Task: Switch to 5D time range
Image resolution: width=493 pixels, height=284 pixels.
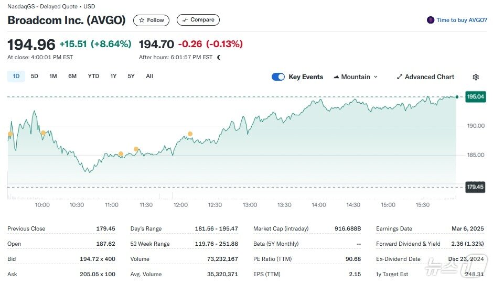Action: pyautogui.click(x=35, y=77)
